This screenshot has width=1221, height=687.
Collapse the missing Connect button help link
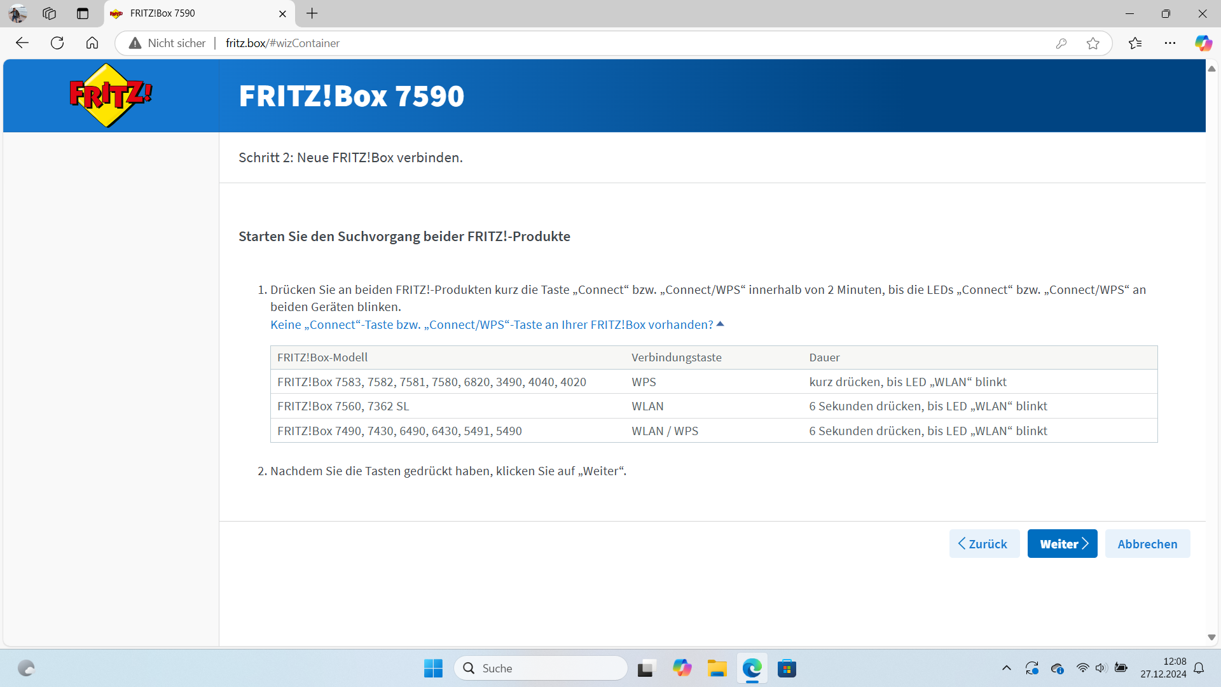[x=497, y=324]
